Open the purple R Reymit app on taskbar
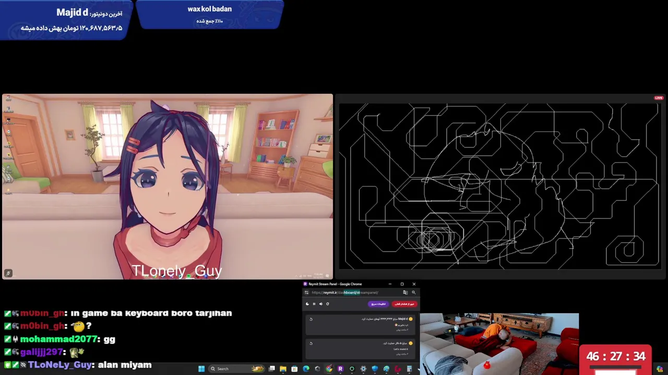668x375 pixels. (x=340, y=369)
